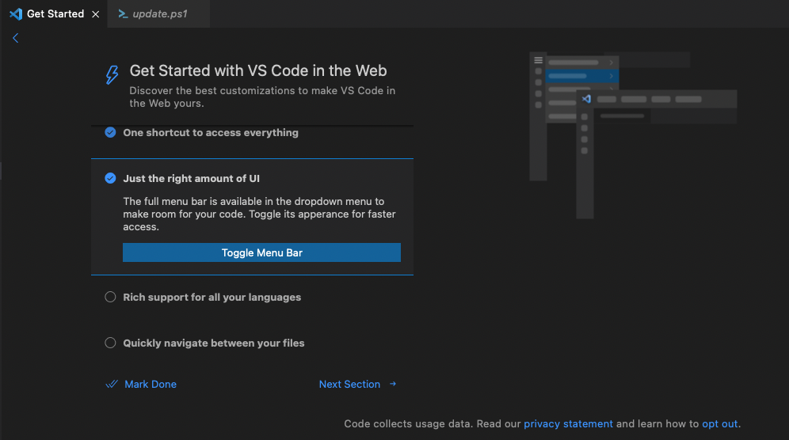The width and height of the screenshot is (789, 440).
Task: Expand the One shortcut to access everything step
Action: tap(211, 133)
